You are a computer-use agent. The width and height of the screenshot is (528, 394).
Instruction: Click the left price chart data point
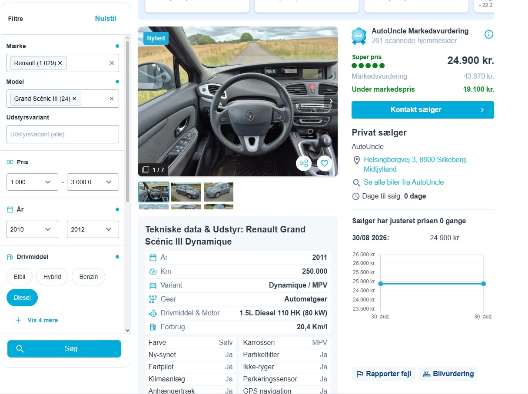click(x=381, y=284)
